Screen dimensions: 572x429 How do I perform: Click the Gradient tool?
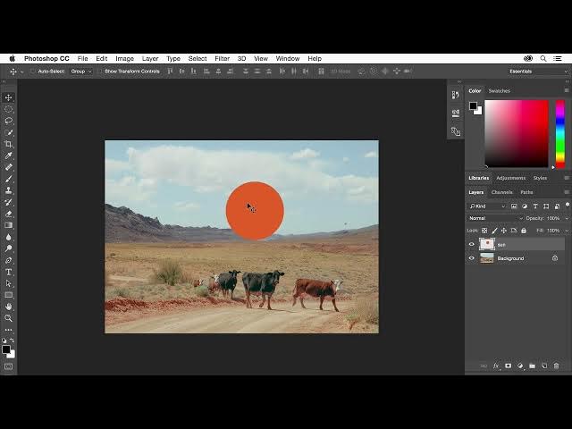pyautogui.click(x=9, y=225)
